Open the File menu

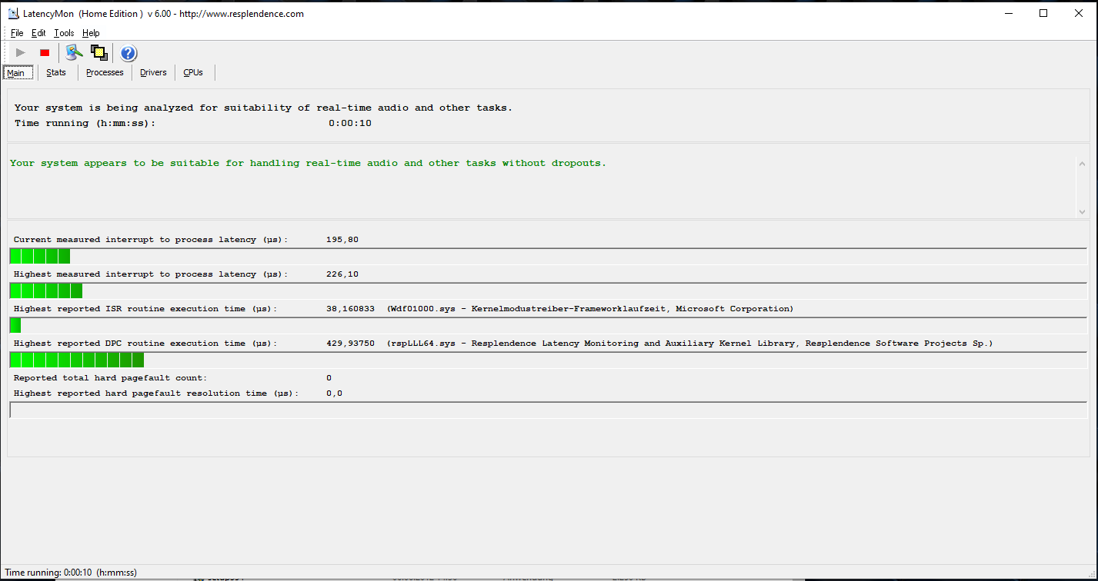[17, 33]
